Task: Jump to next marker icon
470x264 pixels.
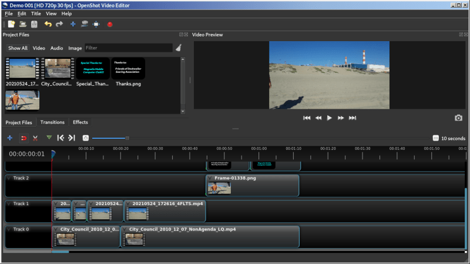Action: coord(72,138)
